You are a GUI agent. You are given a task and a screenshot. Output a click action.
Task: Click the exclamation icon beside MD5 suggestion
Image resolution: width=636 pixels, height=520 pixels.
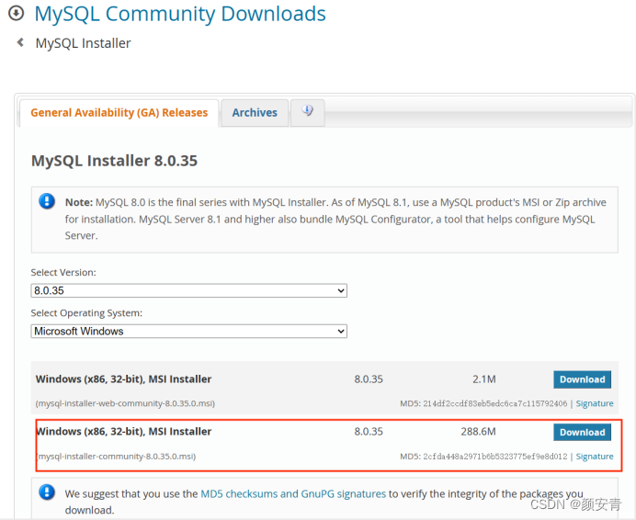(x=47, y=492)
